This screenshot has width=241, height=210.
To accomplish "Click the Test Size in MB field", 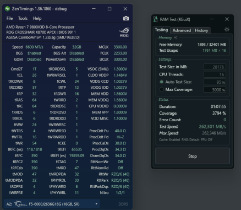I will pos(215,67).
